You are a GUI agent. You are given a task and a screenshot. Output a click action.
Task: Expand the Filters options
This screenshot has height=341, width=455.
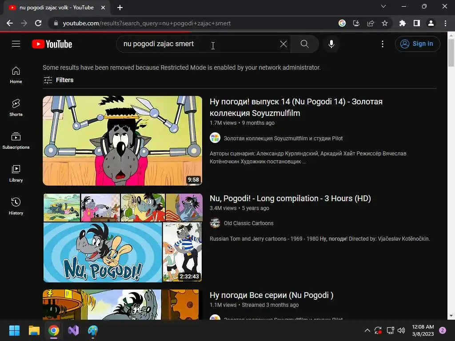[x=58, y=80]
